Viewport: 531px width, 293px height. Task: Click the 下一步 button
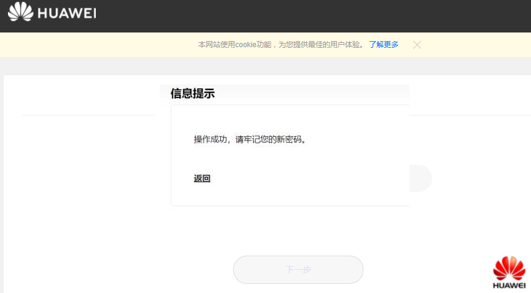298,270
